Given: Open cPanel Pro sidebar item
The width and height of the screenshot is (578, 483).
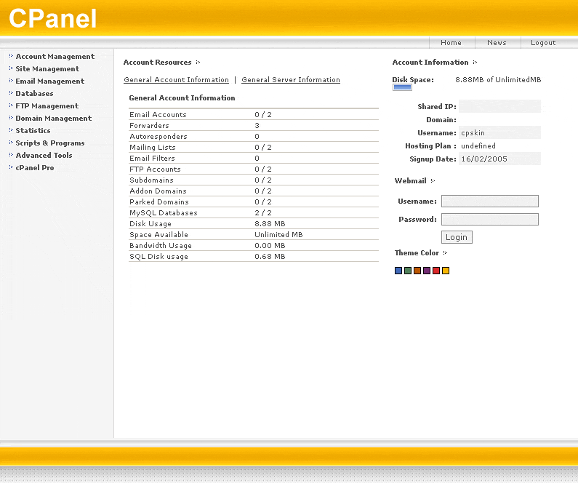Looking at the screenshot, I should [35, 168].
